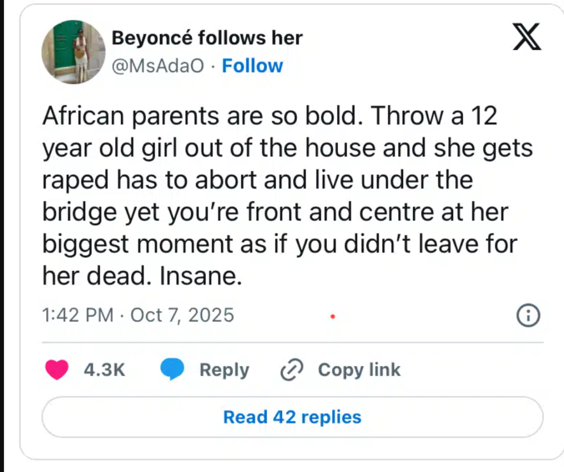Screen dimensions: 564x472
Task: Click the horizontal divider above actions
Action: pyautogui.click(x=292, y=342)
